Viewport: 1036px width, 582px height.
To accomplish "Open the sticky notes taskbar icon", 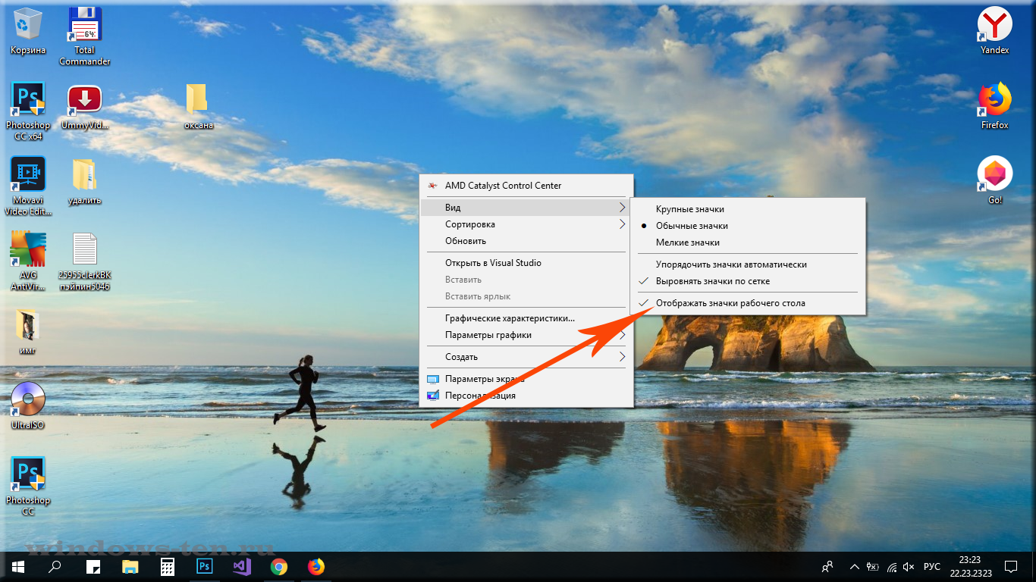I will (x=93, y=566).
